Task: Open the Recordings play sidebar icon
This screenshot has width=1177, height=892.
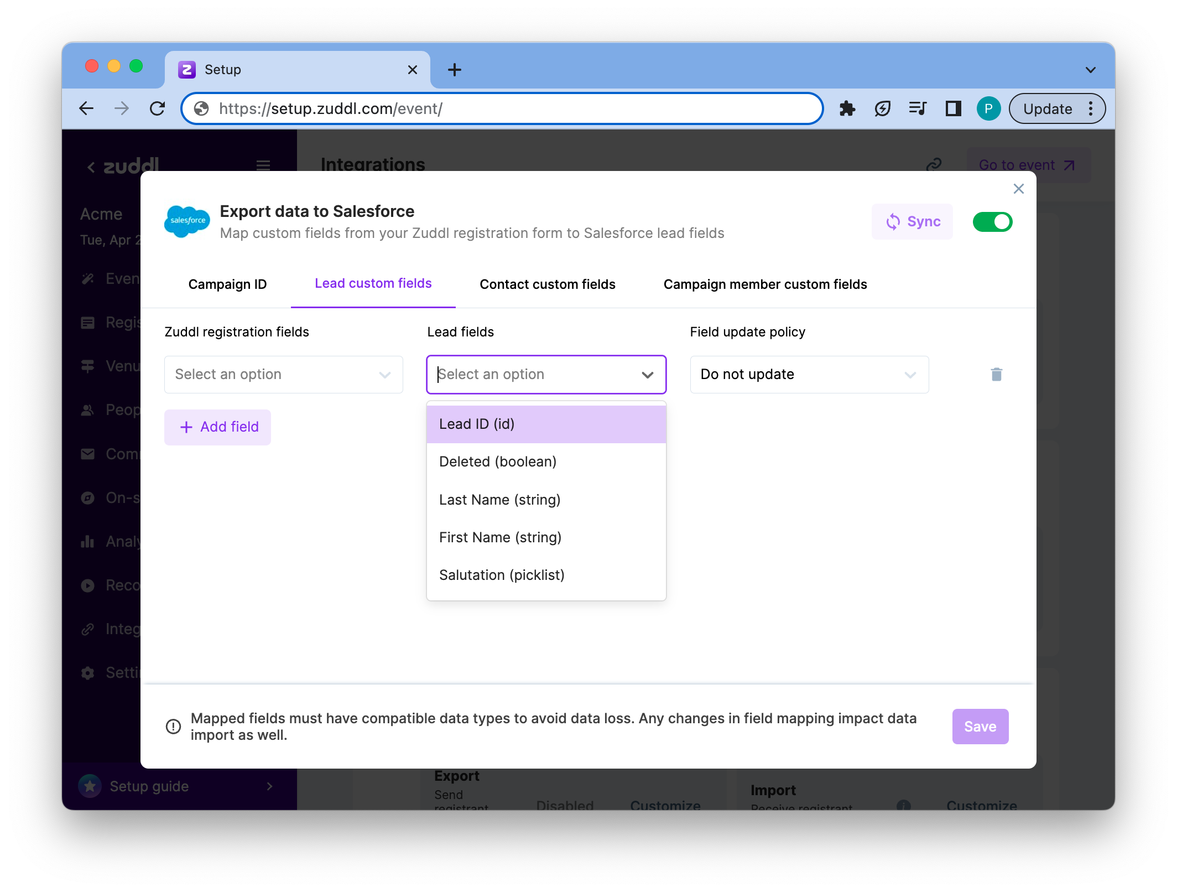Action: pyautogui.click(x=88, y=585)
